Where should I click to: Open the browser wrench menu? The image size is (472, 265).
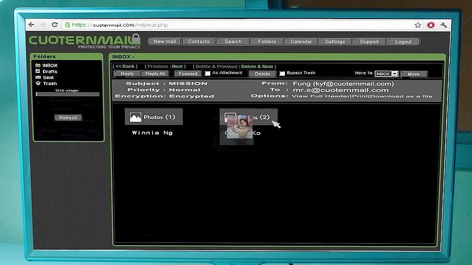[x=444, y=25]
